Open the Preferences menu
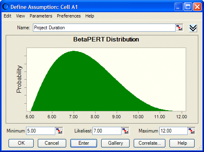The width and height of the screenshot is (204, 152). 69,16
